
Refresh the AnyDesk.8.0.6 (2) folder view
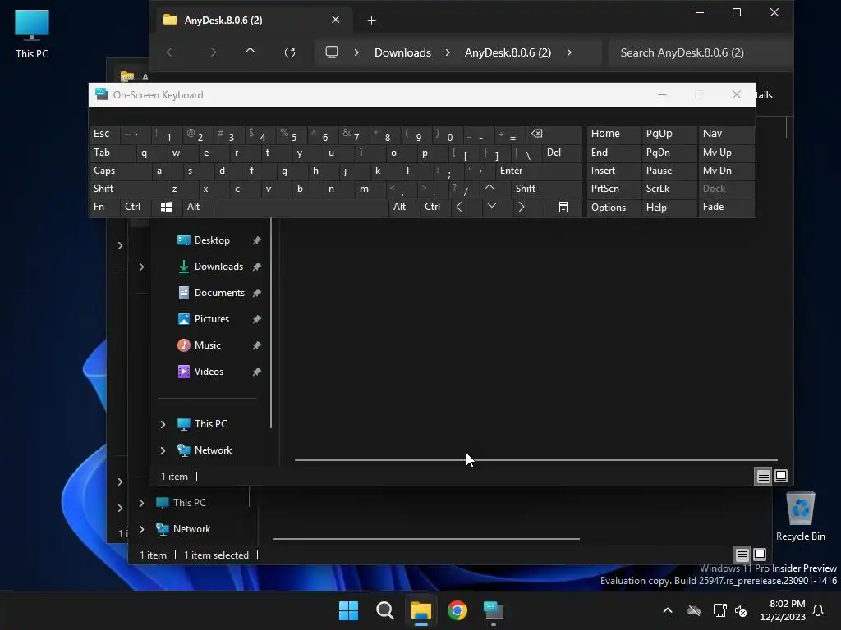pos(290,52)
